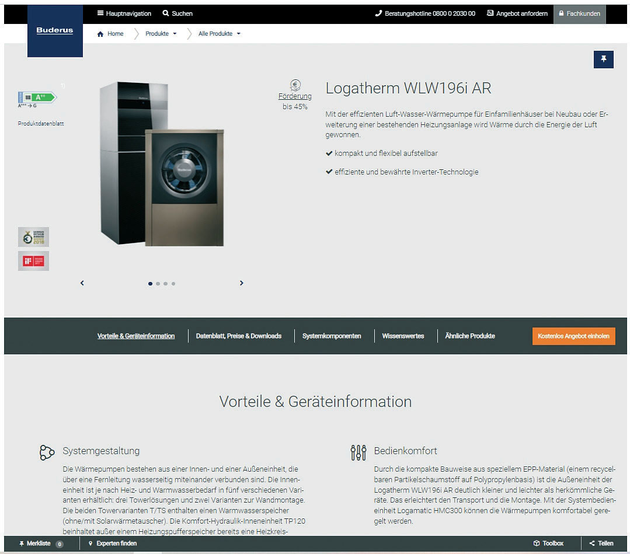Click the "bis 45%" text
Screen dimensions: 630x554
pos(295,106)
